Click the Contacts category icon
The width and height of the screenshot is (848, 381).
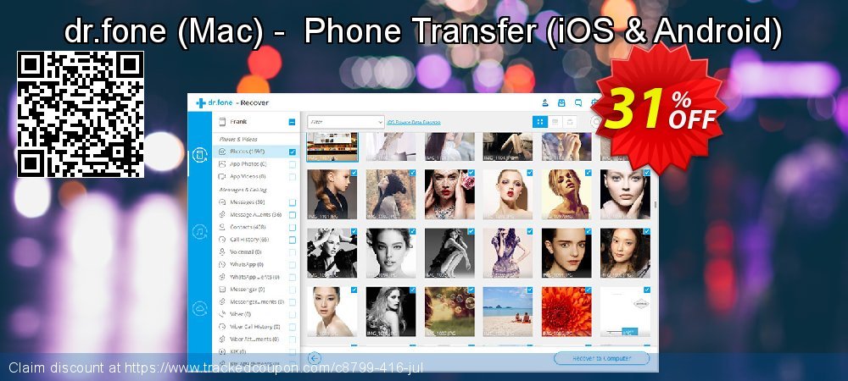pyautogui.click(x=221, y=227)
